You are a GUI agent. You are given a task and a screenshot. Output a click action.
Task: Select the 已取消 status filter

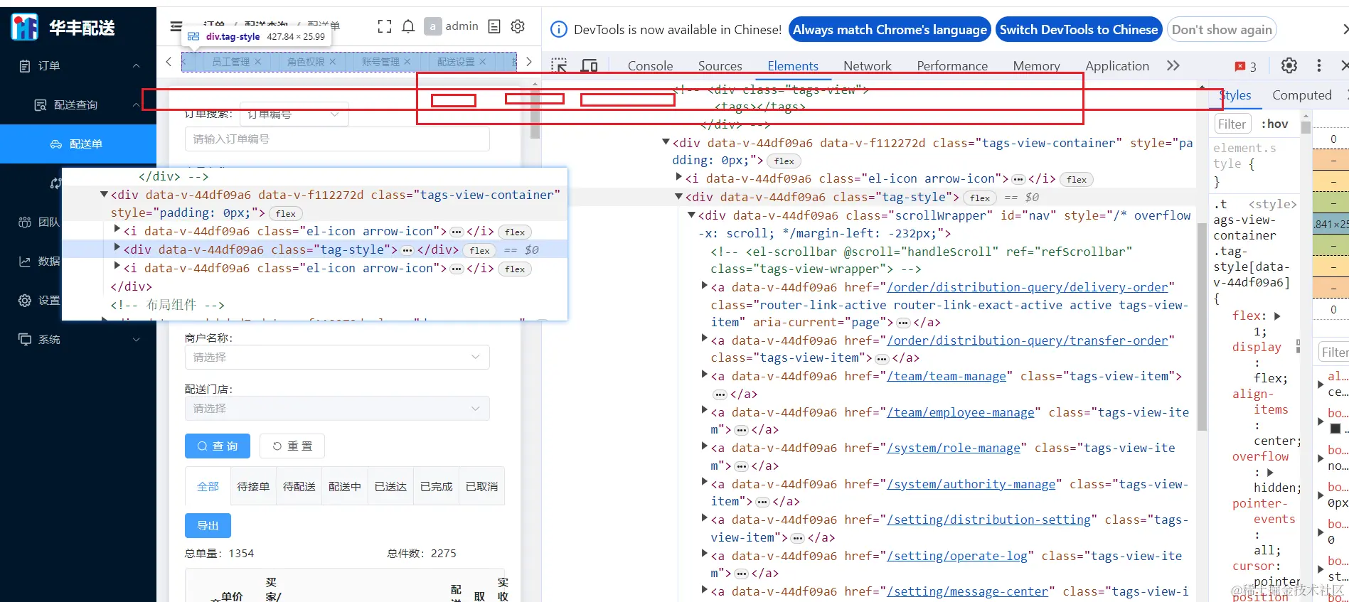(482, 486)
